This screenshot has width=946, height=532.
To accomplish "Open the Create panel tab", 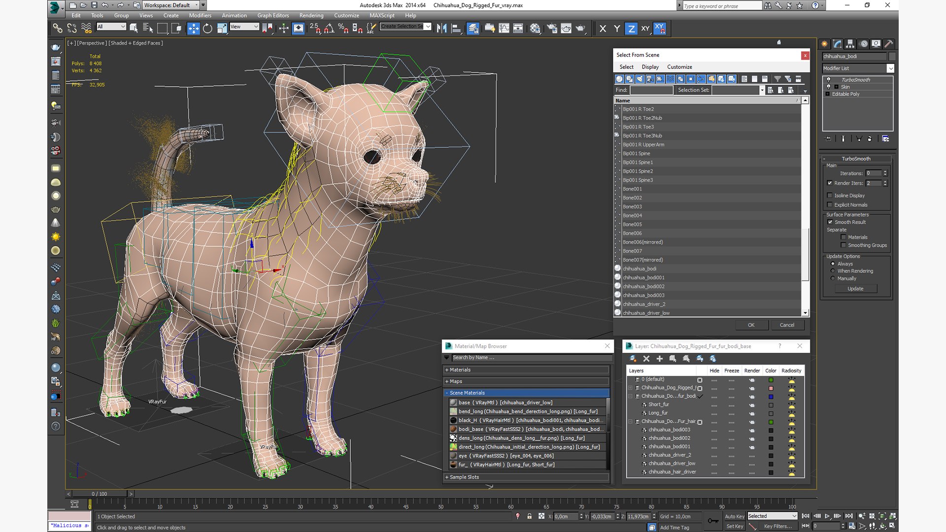I will tap(824, 44).
